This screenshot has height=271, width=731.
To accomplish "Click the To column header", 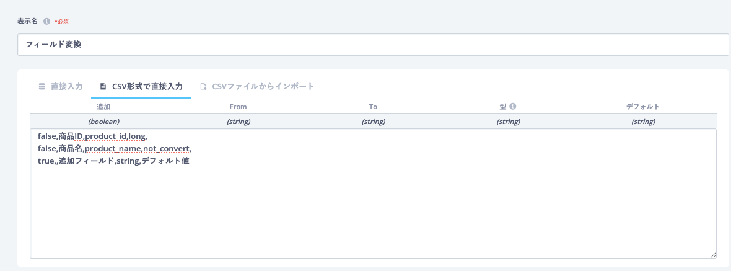I will tap(373, 107).
